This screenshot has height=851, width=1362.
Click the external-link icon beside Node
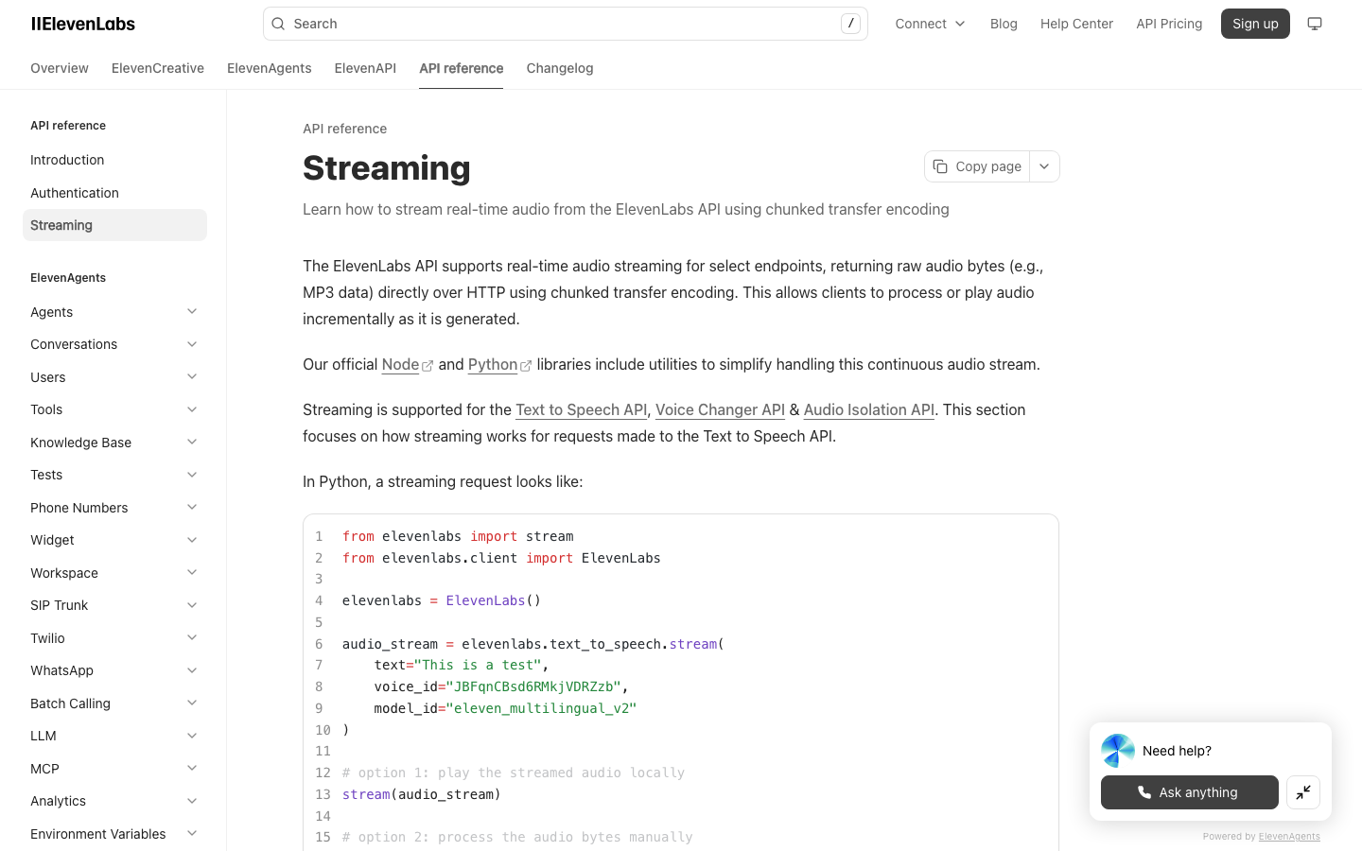point(428,366)
